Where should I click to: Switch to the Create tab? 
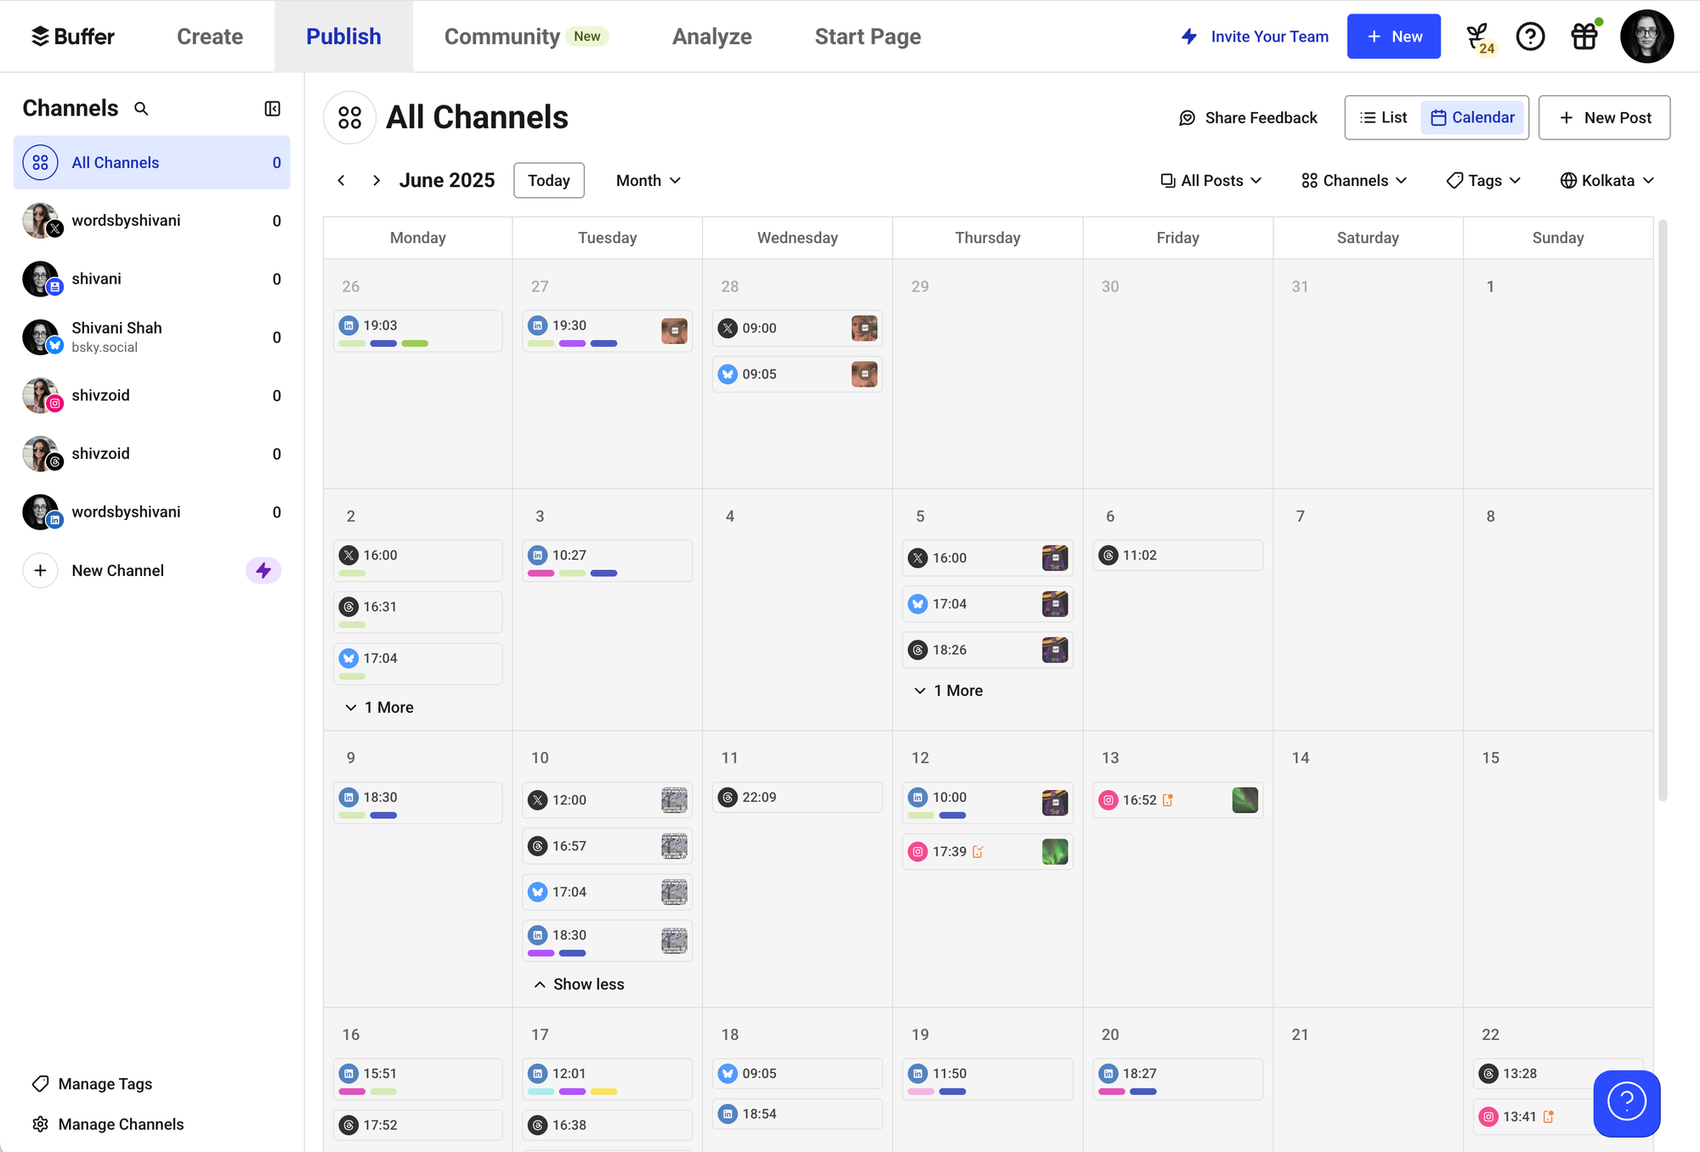tap(210, 37)
